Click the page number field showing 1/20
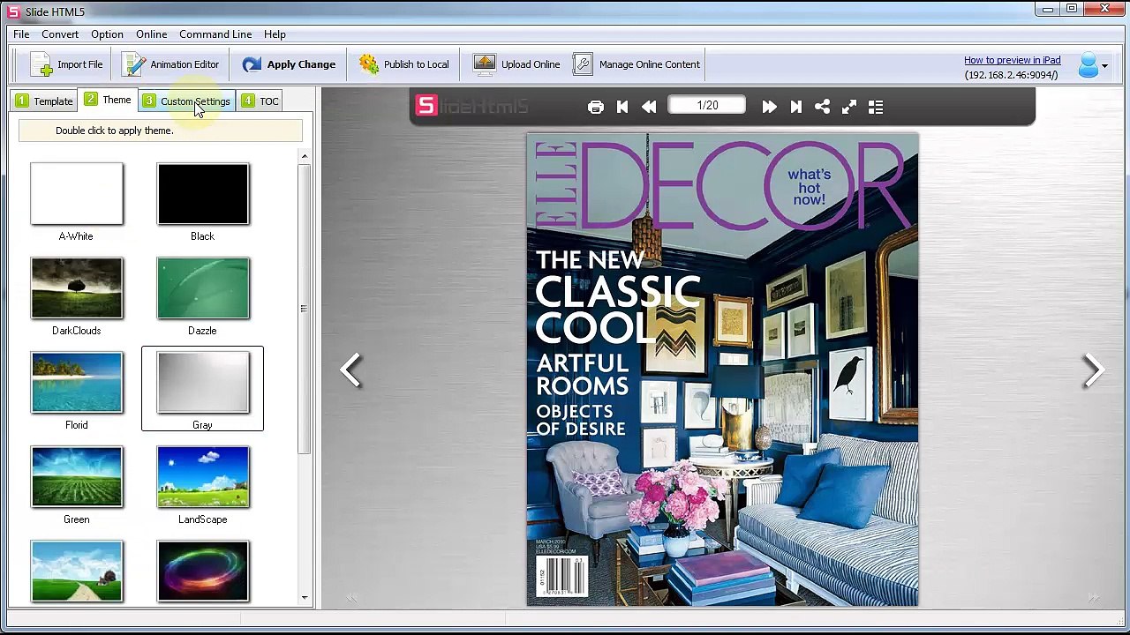The width and height of the screenshot is (1130, 635). [x=707, y=106]
